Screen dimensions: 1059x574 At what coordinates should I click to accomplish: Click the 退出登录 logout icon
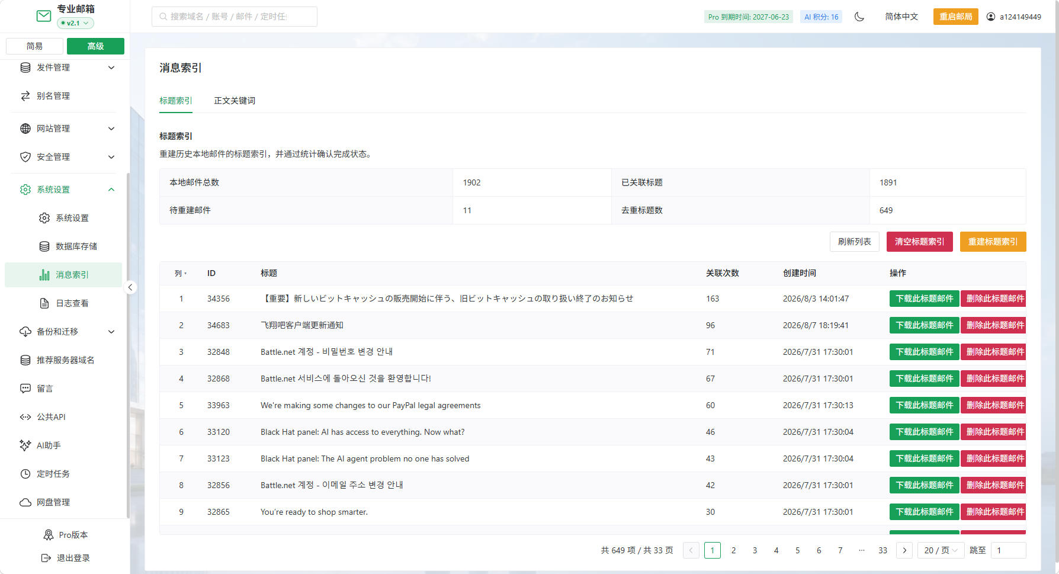pyautogui.click(x=46, y=558)
